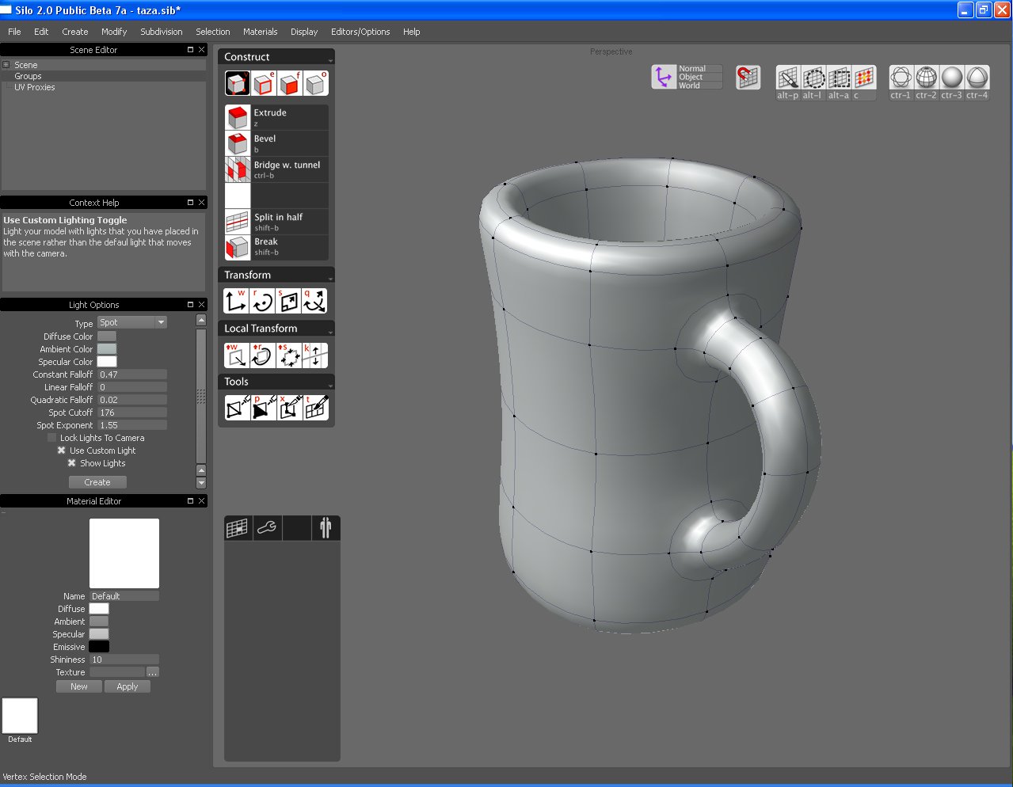Open the Subdivision menu
1013x787 pixels.
[162, 32]
